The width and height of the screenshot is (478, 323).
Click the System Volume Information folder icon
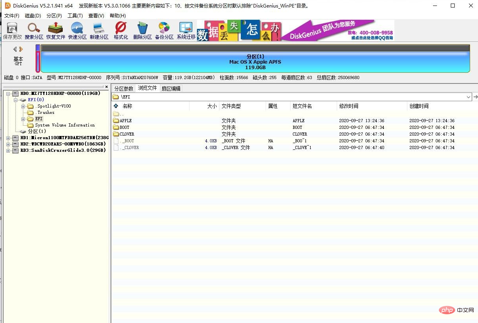point(30,125)
